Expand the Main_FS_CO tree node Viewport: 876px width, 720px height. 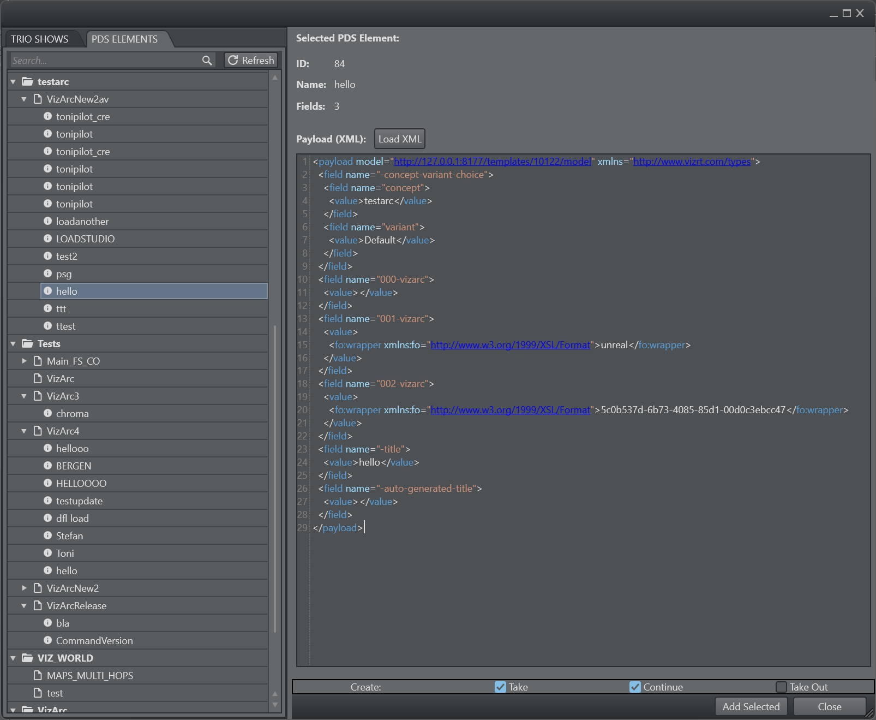[x=24, y=361]
